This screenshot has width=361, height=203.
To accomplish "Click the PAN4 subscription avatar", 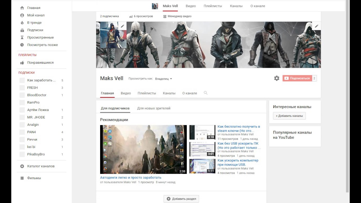I will point(22,132).
